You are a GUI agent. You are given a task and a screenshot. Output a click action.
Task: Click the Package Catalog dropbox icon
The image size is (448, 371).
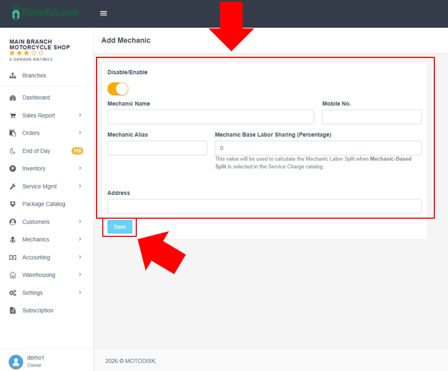tap(12, 204)
